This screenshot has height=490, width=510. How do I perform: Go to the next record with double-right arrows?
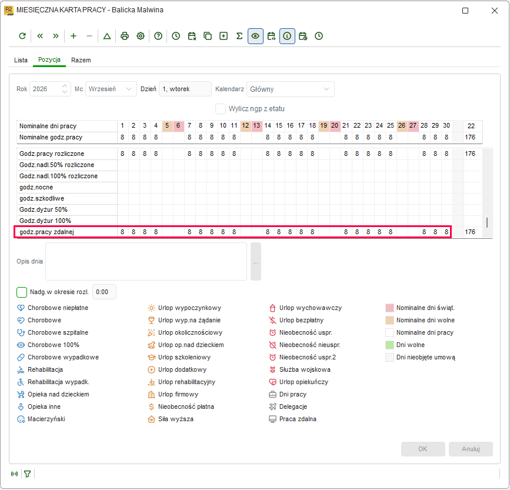(56, 36)
